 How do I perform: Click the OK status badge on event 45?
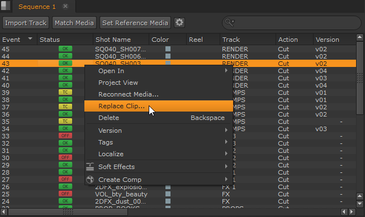click(65, 49)
